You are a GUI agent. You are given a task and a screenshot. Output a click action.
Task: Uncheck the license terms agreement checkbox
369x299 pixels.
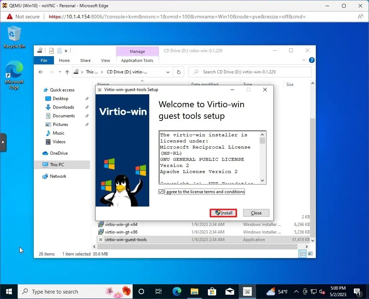coord(161,191)
